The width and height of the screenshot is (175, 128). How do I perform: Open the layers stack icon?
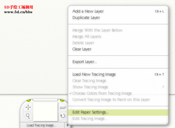(x=63, y=108)
